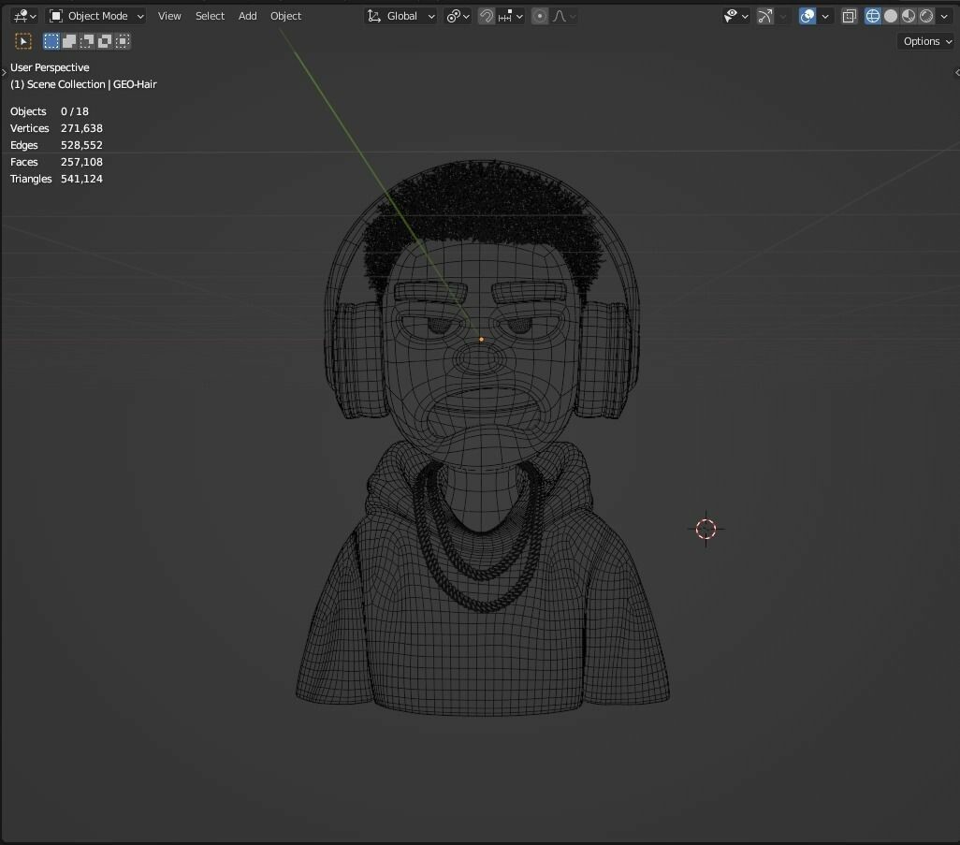Click the 3D cursor in the viewport

click(x=705, y=529)
